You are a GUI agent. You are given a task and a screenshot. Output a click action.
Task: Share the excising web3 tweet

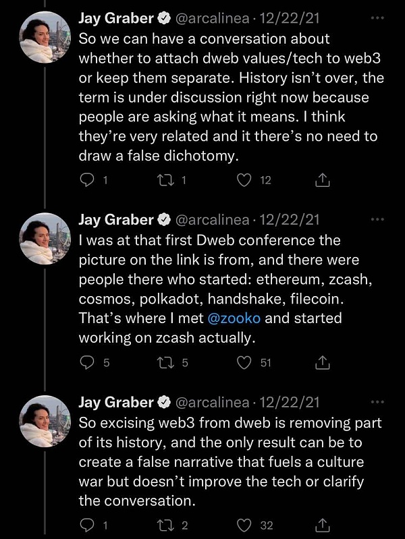(x=323, y=525)
